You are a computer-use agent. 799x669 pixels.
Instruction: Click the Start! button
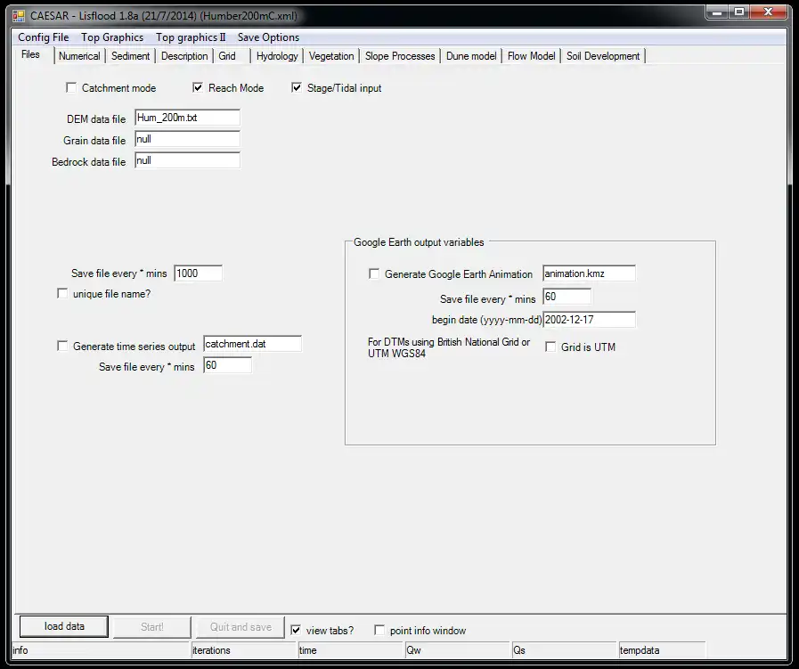click(x=151, y=627)
